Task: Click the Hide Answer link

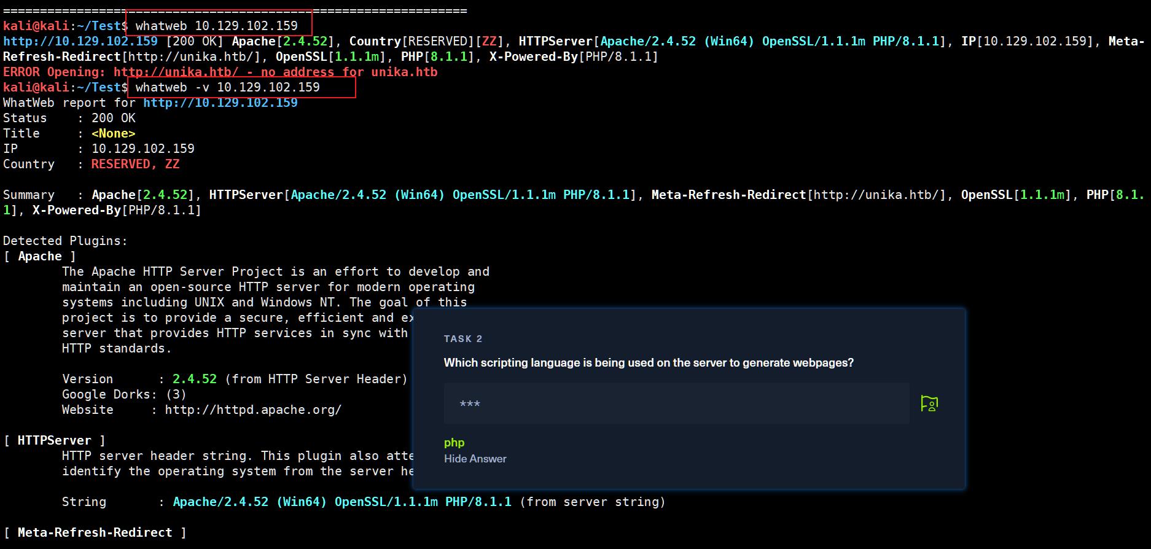Action: click(475, 459)
